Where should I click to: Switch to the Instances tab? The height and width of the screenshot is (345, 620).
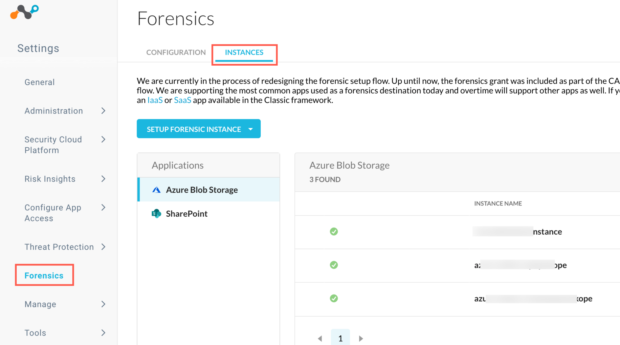244,52
